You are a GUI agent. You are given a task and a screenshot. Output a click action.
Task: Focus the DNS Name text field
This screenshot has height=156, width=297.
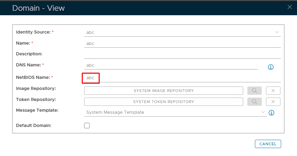pos(171,65)
